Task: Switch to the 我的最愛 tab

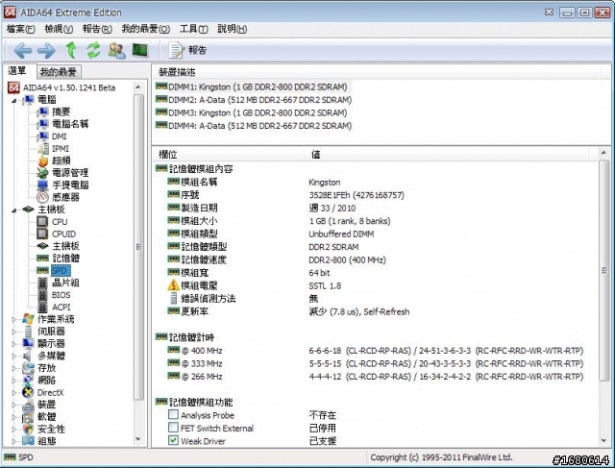Action: click(x=59, y=72)
